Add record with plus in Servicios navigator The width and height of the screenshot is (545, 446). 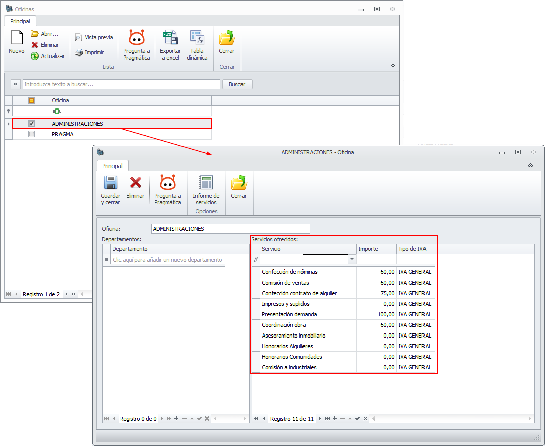(x=335, y=419)
